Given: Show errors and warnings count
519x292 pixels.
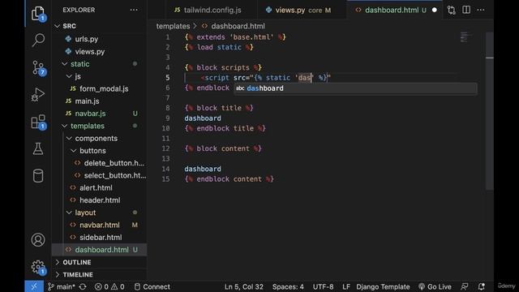Looking at the screenshot, I should click(109, 286).
